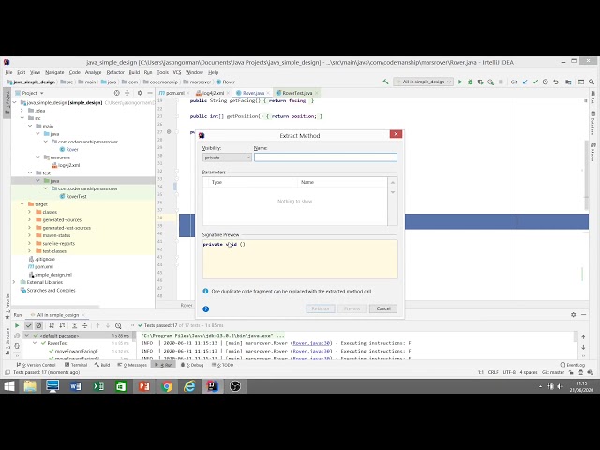Revert changes with the rollback arrow

pyautogui.click(x=556, y=82)
